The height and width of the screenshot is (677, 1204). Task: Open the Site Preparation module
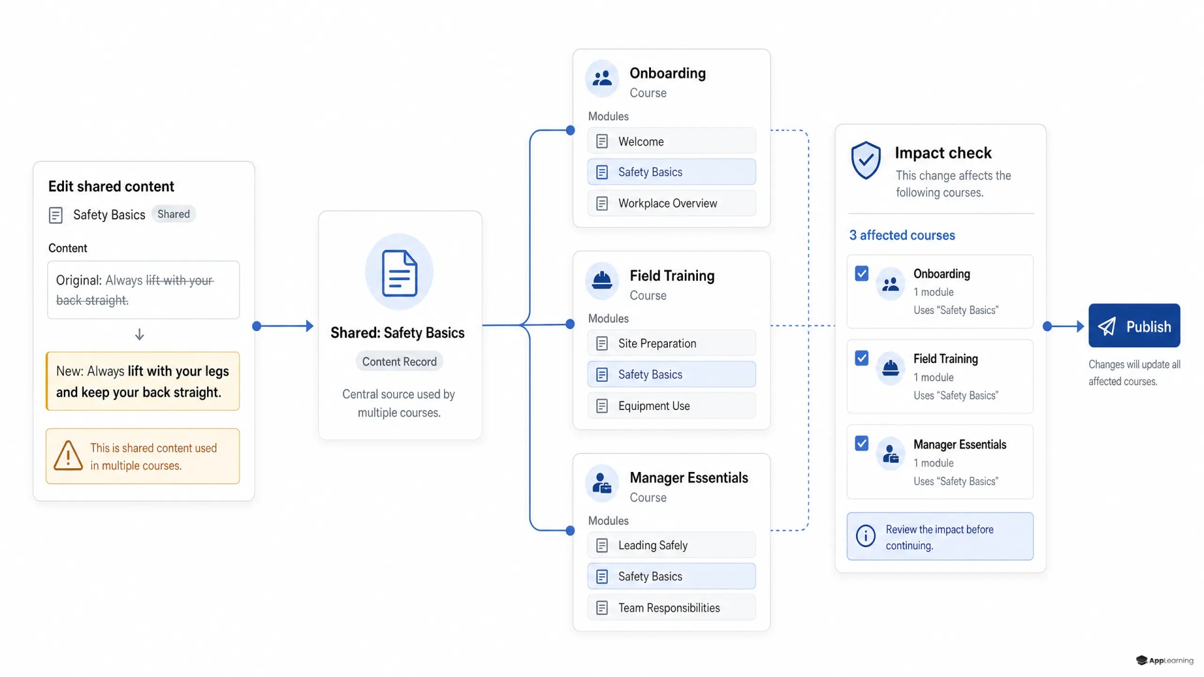[x=672, y=343]
